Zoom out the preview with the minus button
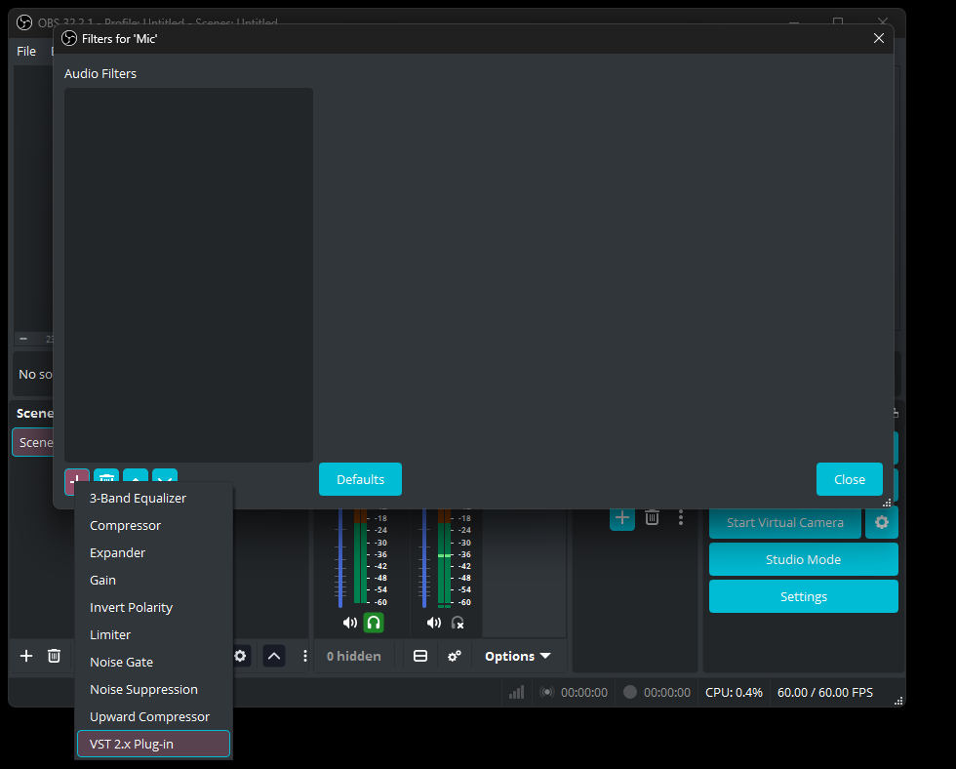 coord(23,339)
